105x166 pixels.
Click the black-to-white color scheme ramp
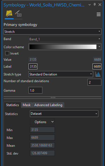point(63,47)
